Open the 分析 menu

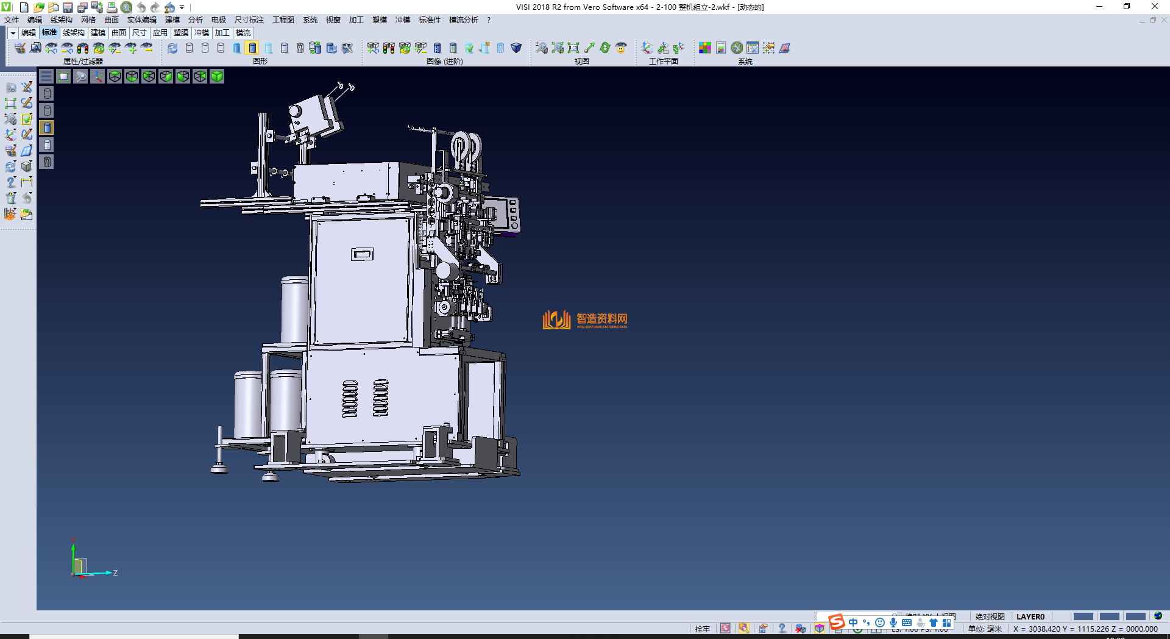pyautogui.click(x=195, y=20)
